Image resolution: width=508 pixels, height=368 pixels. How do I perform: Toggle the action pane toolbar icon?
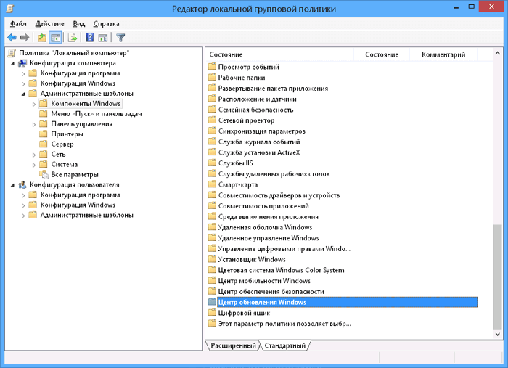[103, 38]
